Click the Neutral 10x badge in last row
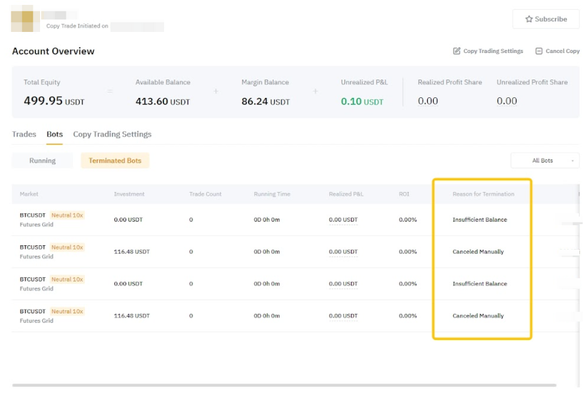This screenshot has width=587, height=393. (x=67, y=311)
